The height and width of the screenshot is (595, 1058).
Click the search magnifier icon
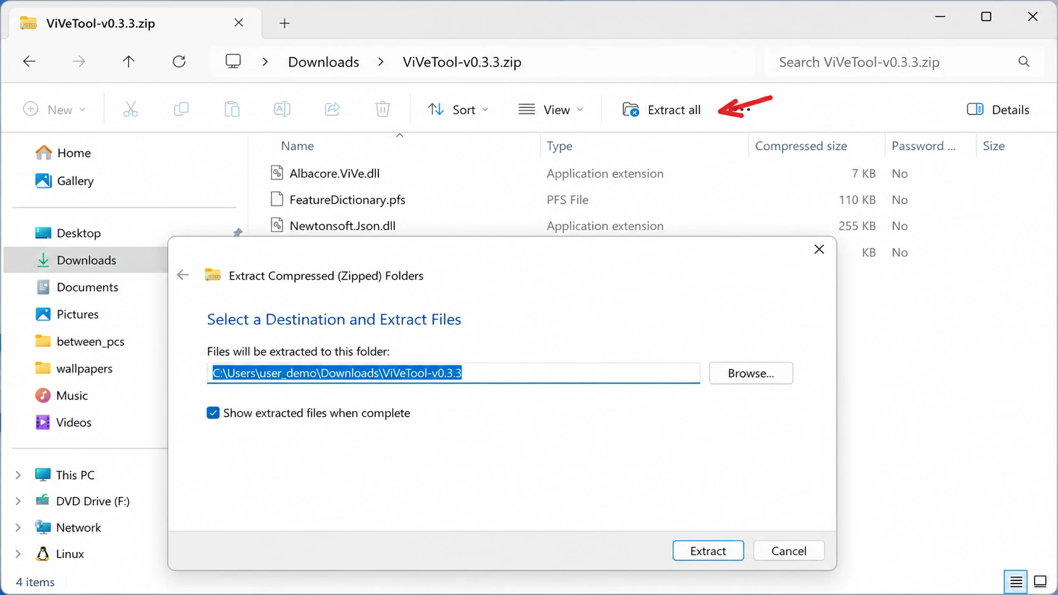(x=1024, y=61)
